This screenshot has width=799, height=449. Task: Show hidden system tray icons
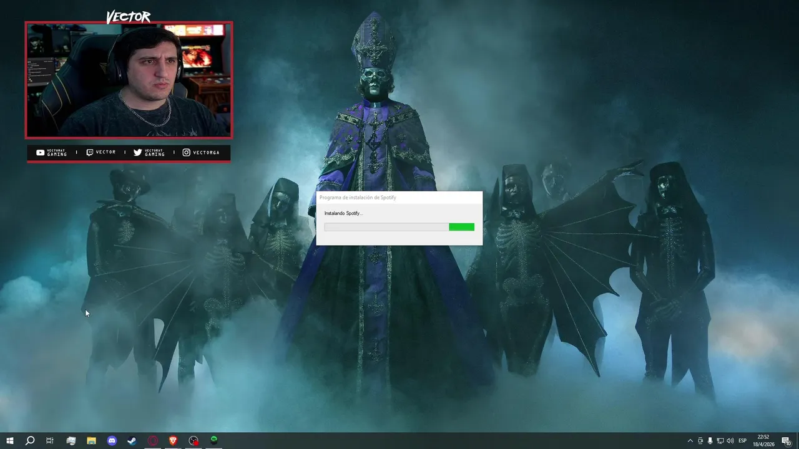690,441
